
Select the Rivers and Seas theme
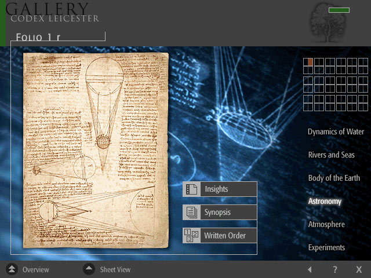click(331, 155)
